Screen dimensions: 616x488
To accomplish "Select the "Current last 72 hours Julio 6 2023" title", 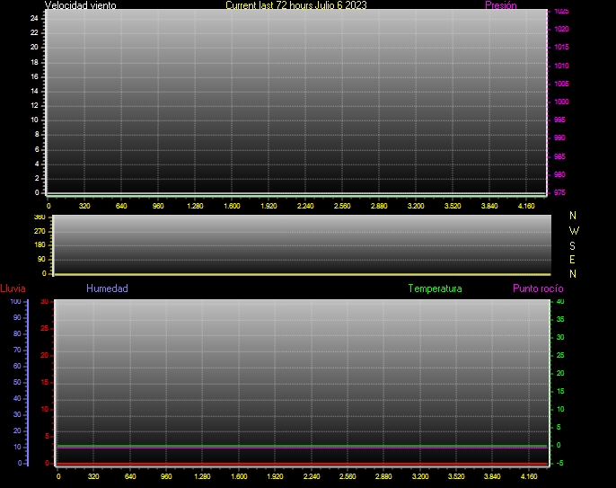I will [x=296, y=5].
